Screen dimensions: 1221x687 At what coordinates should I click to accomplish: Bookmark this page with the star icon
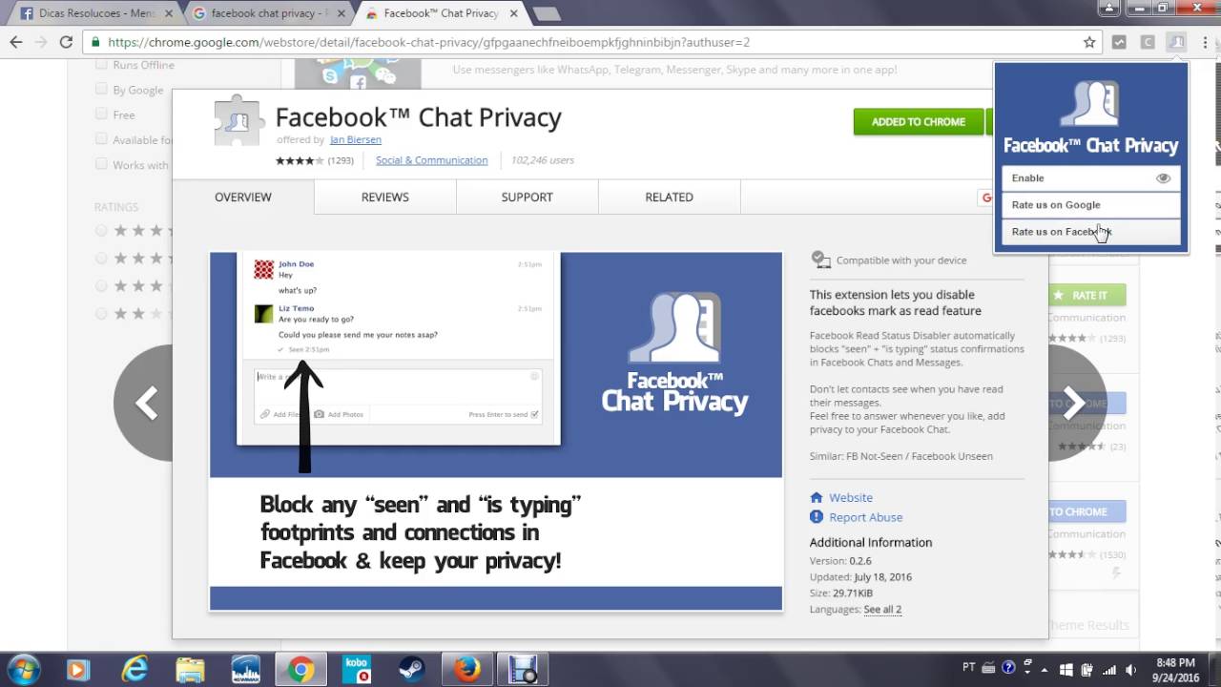tap(1089, 42)
